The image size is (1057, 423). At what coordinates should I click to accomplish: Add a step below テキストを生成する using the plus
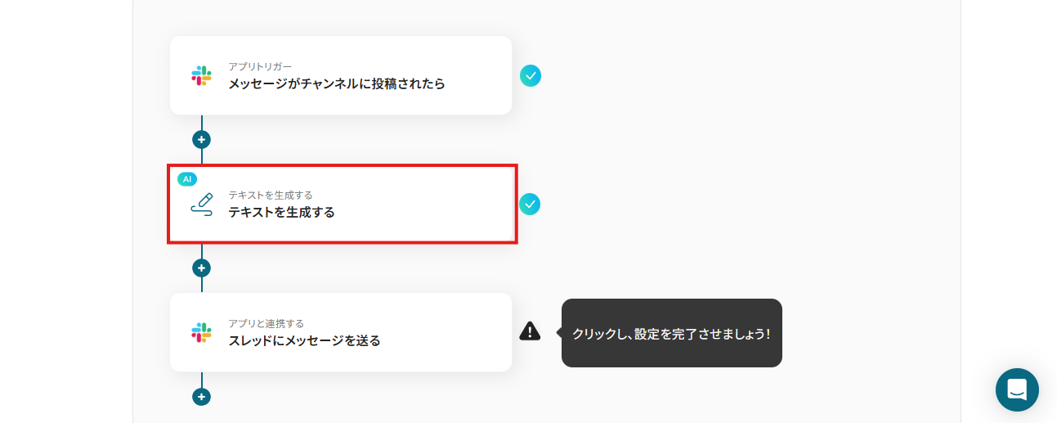click(201, 268)
